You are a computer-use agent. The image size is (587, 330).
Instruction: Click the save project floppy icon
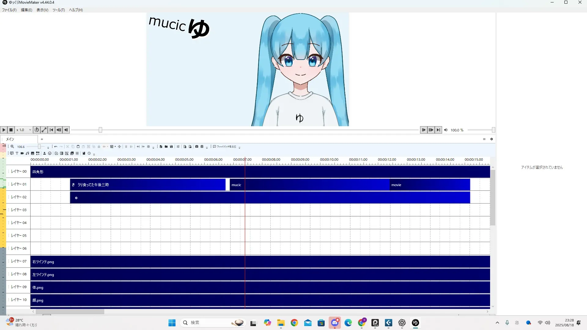pyautogui.click(x=171, y=147)
